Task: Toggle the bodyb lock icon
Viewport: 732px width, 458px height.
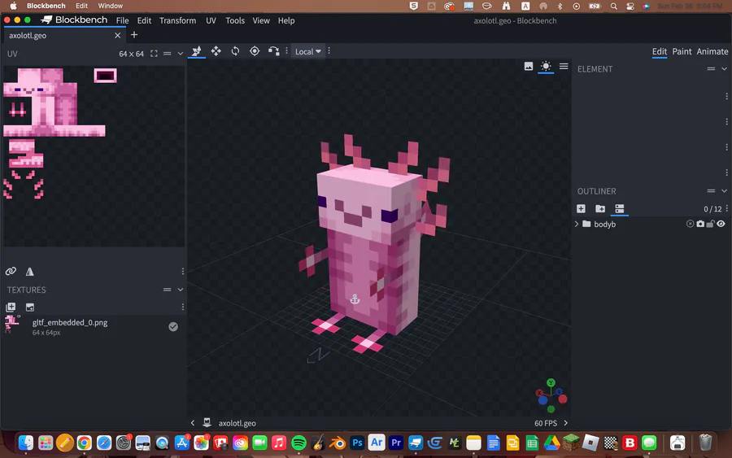Action: tap(710, 224)
